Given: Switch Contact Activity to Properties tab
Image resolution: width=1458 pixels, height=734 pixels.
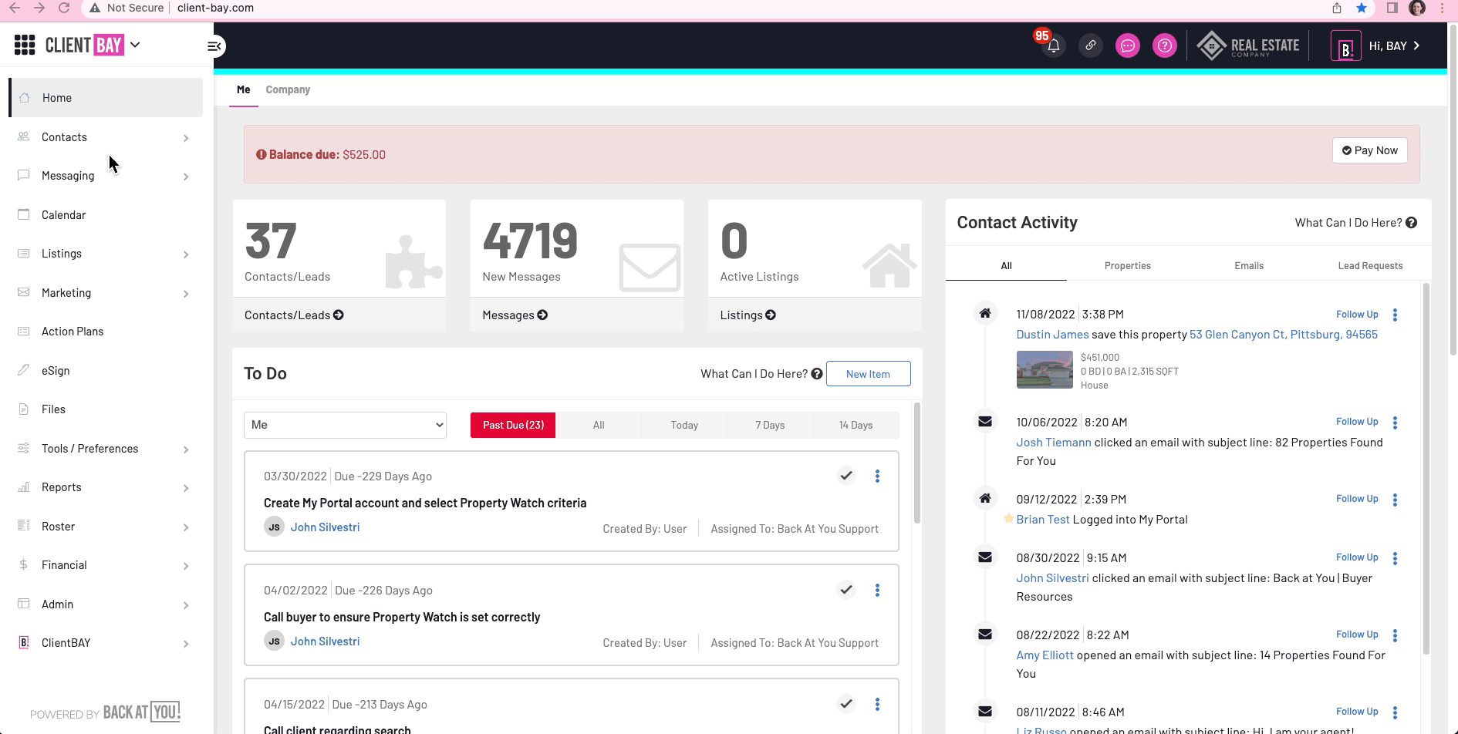Looking at the screenshot, I should point(1127,266).
